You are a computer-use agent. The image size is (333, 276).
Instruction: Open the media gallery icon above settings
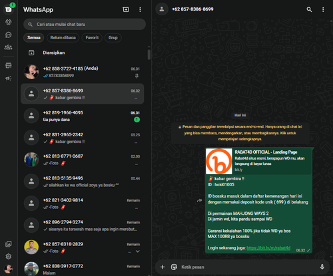coord(9,244)
